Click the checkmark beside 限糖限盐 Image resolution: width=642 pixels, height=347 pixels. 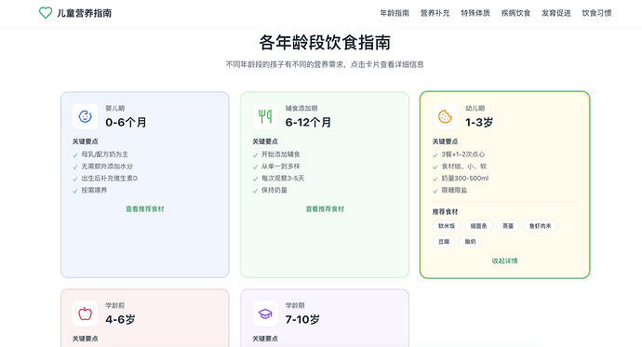coord(435,191)
